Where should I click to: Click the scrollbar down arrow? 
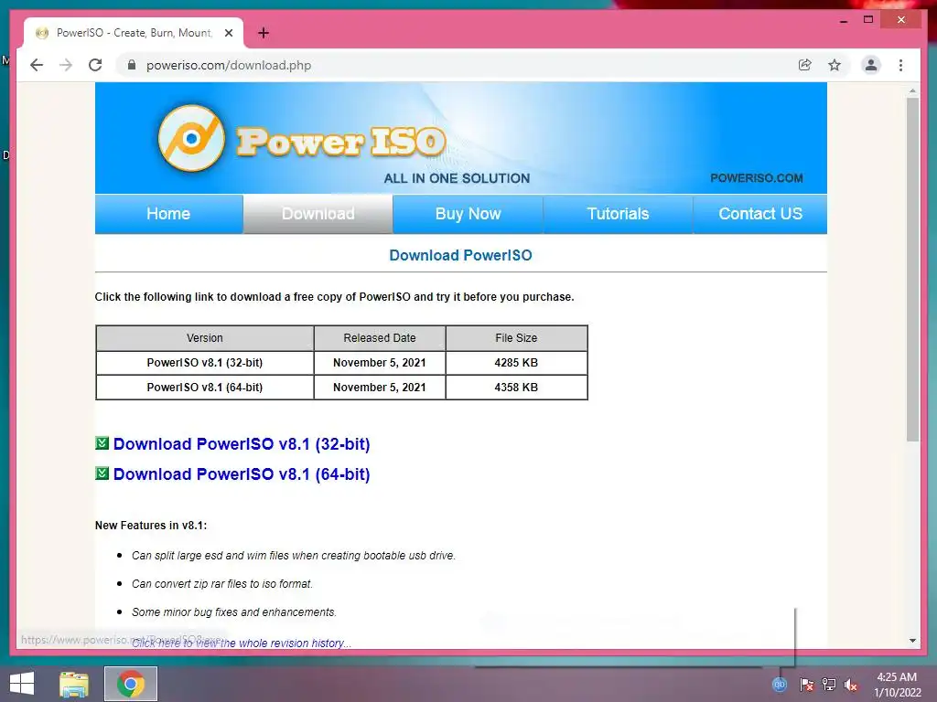[912, 641]
